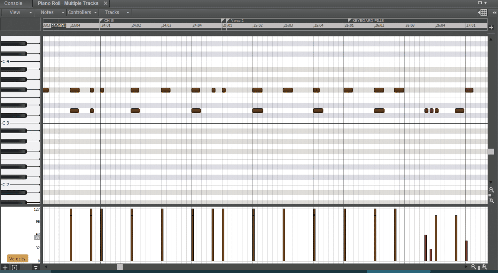498x273 pixels.
Task: Toggle the dock/undock window icon
Action: [480, 3]
